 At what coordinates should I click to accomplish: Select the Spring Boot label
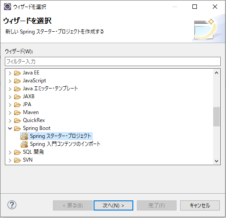click(37, 128)
